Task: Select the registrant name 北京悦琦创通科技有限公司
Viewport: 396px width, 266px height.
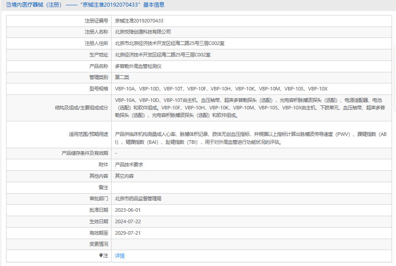Action: click(143, 32)
